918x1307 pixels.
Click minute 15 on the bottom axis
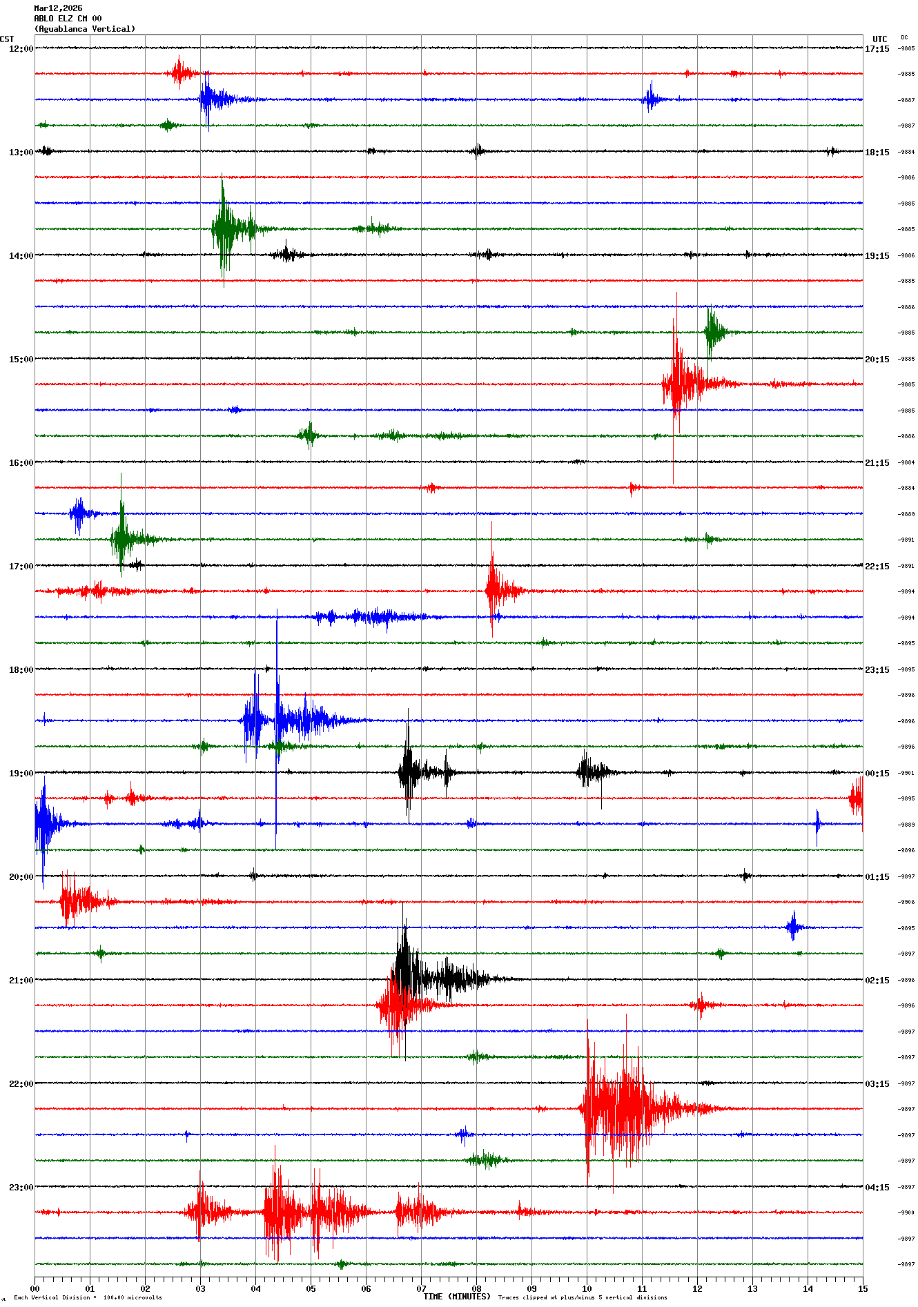[862, 1288]
